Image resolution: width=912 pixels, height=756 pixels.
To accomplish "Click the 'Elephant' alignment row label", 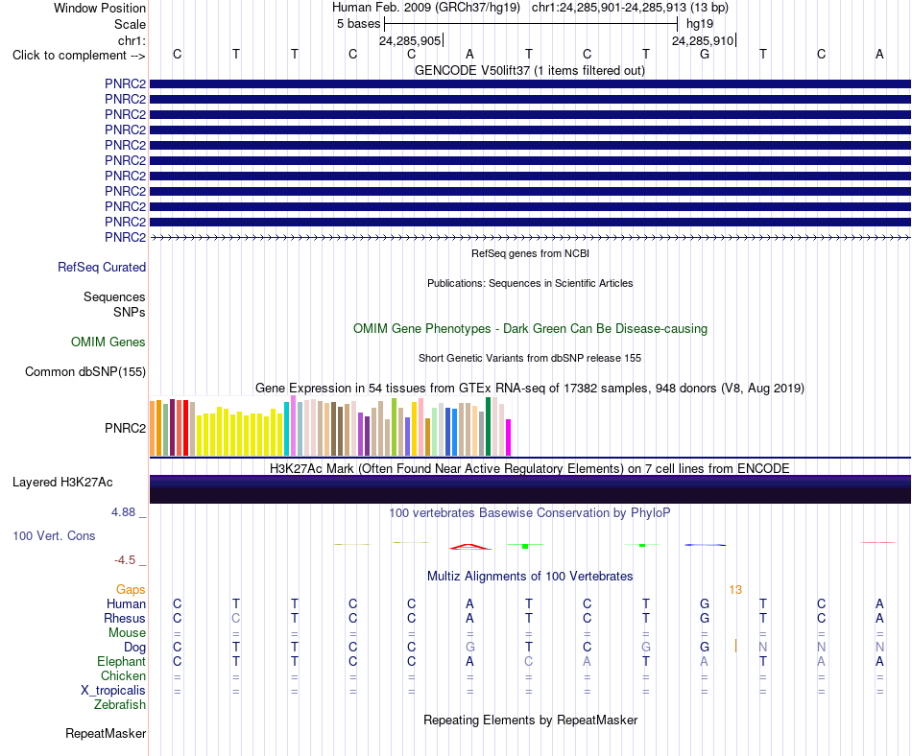I will pyautogui.click(x=121, y=661).
